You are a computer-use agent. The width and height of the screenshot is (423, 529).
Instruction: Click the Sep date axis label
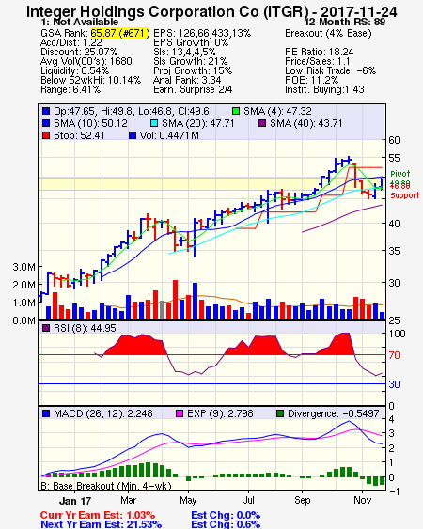click(302, 500)
